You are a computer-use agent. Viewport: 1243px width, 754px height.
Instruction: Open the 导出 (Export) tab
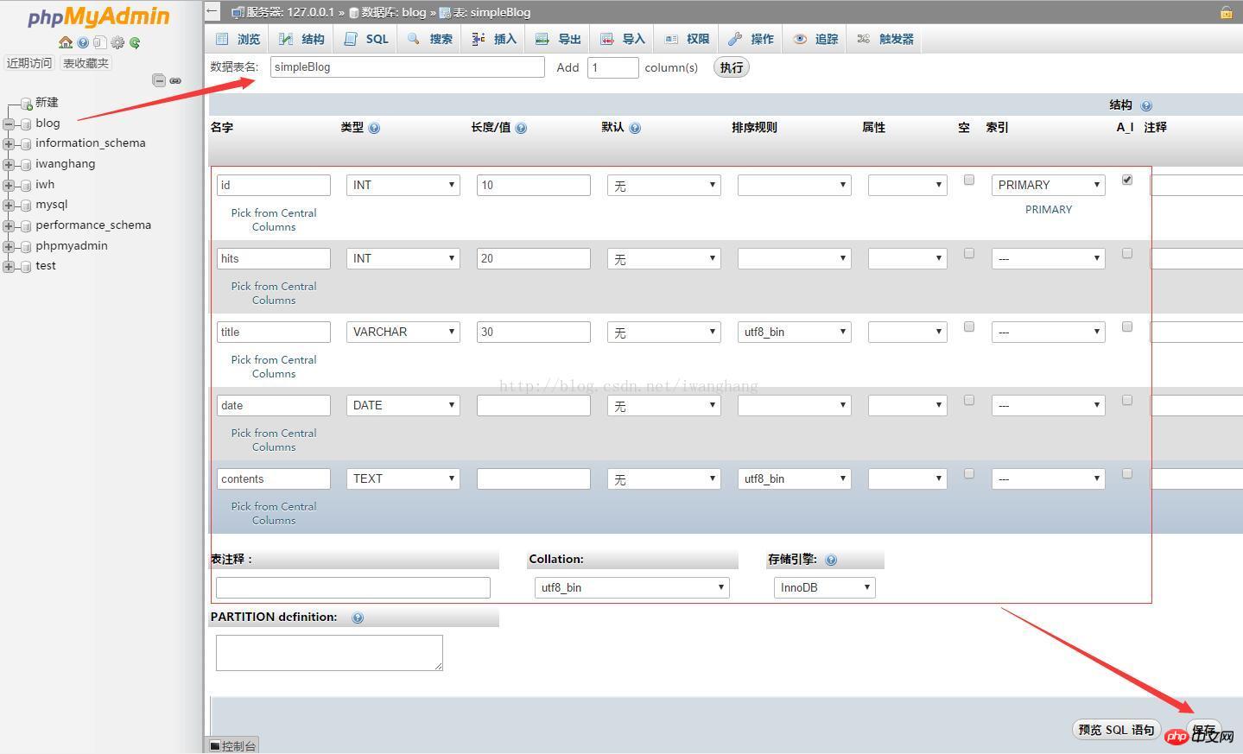559,39
